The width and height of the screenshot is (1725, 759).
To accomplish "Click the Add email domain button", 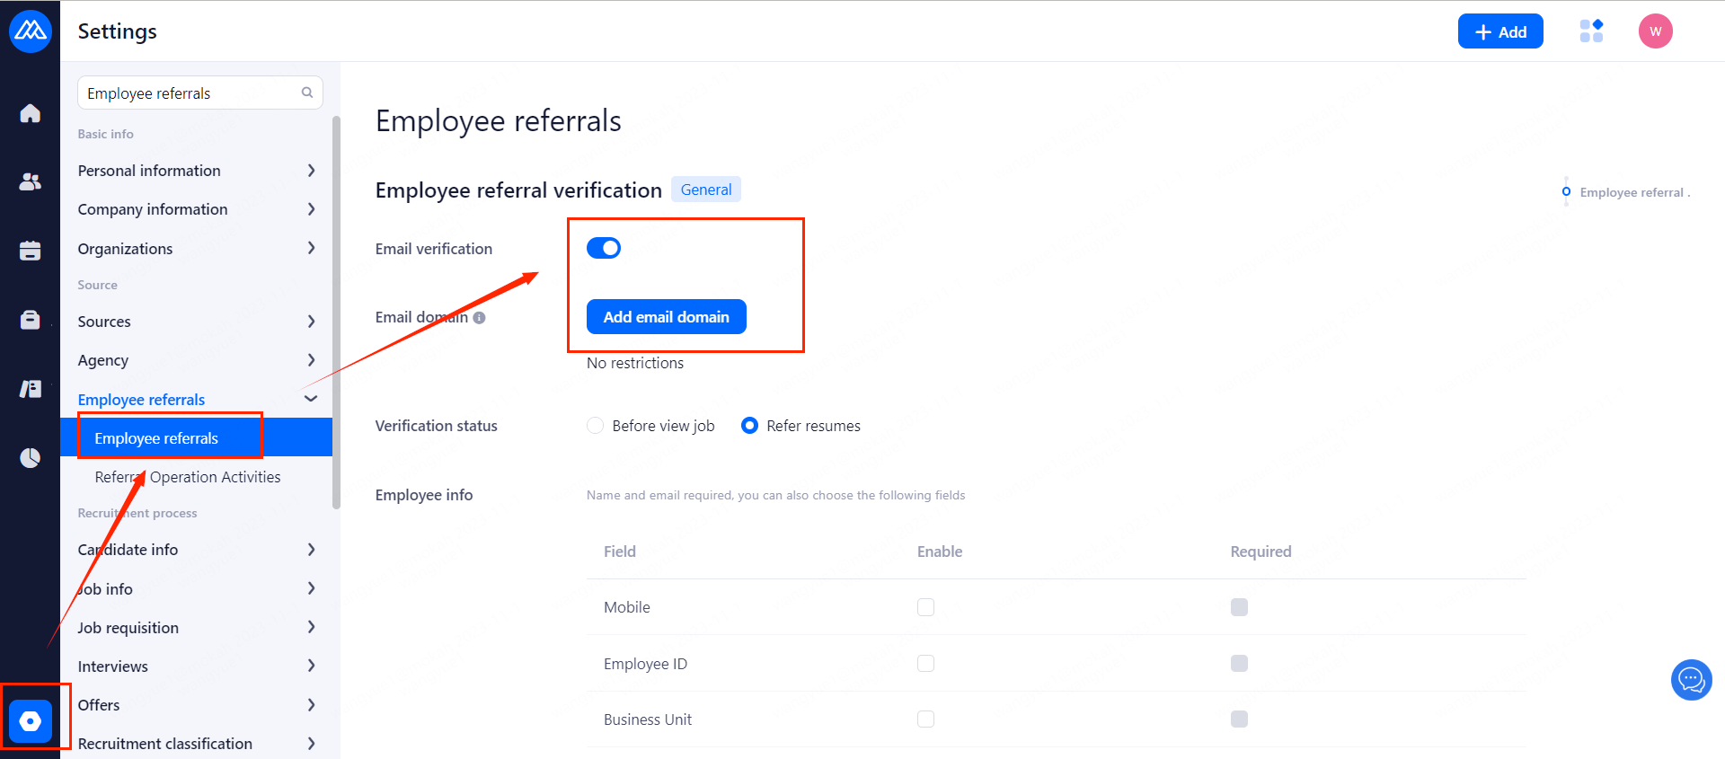I will pos(666,317).
